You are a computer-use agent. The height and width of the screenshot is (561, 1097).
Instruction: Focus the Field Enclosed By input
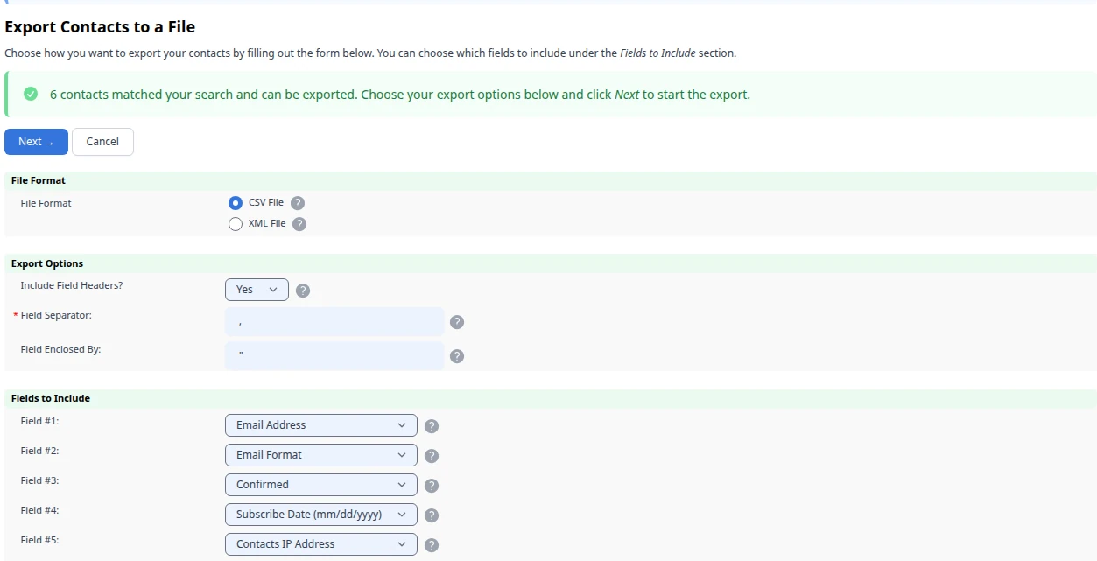[334, 356]
